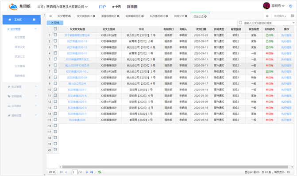Close the 已发公文 tab
This screenshot has width=297, height=176.
point(205,16)
